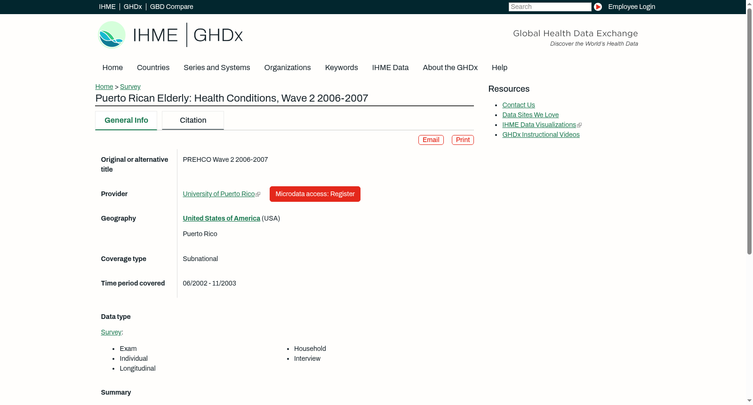
Task: Click the red search submit arrow icon
Action: click(598, 7)
